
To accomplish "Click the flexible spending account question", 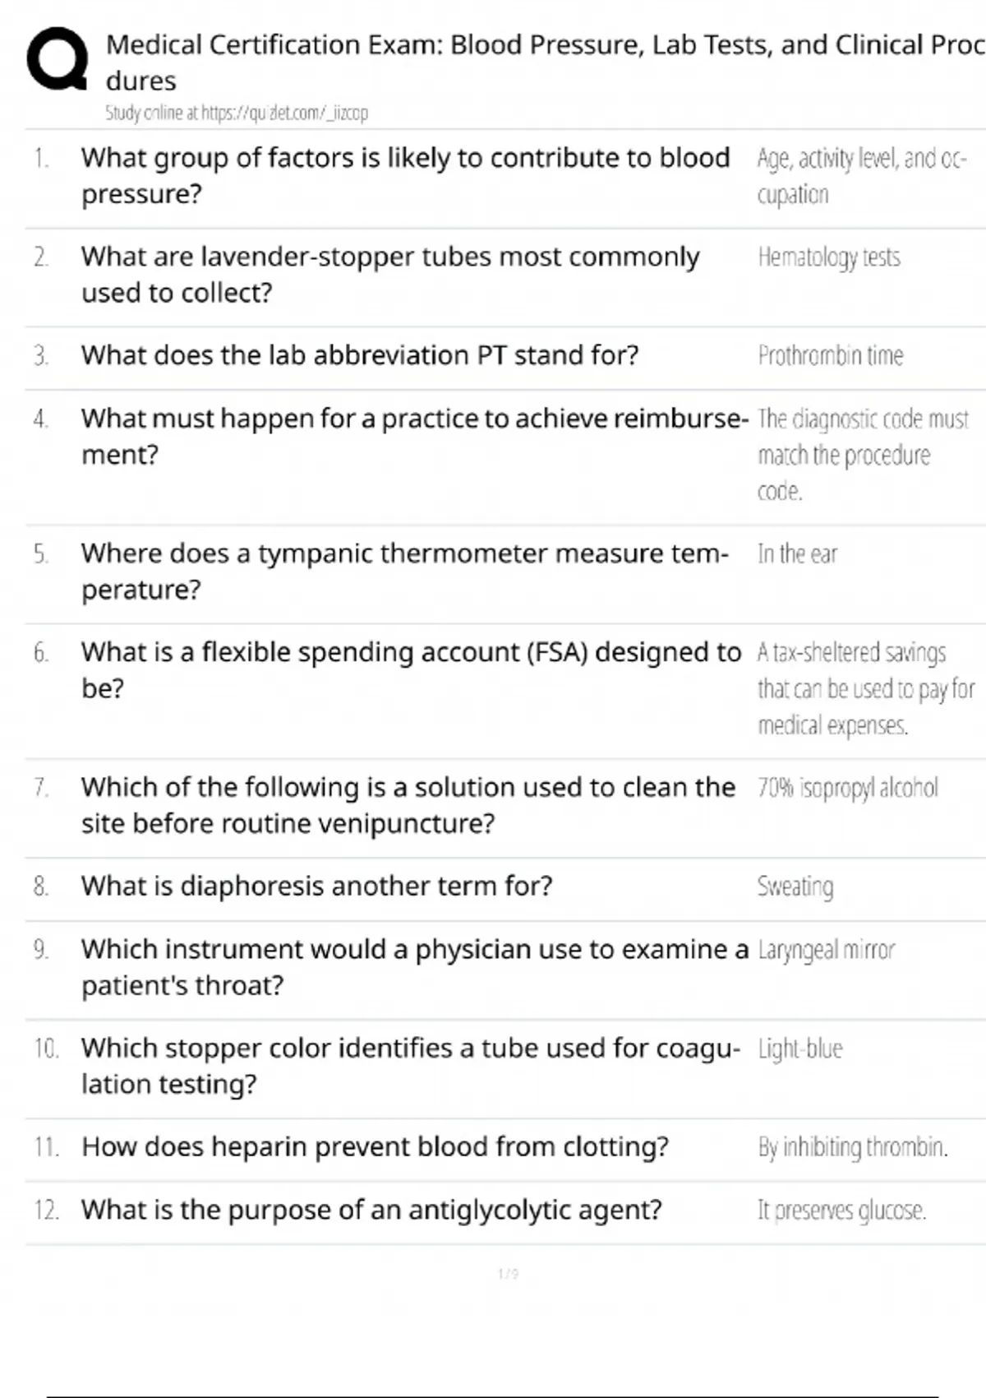I will [411, 669].
